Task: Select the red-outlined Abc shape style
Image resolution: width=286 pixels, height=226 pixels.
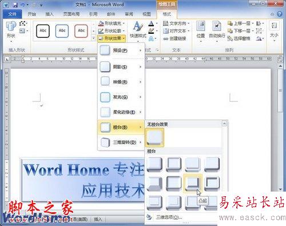Action: coord(81,31)
